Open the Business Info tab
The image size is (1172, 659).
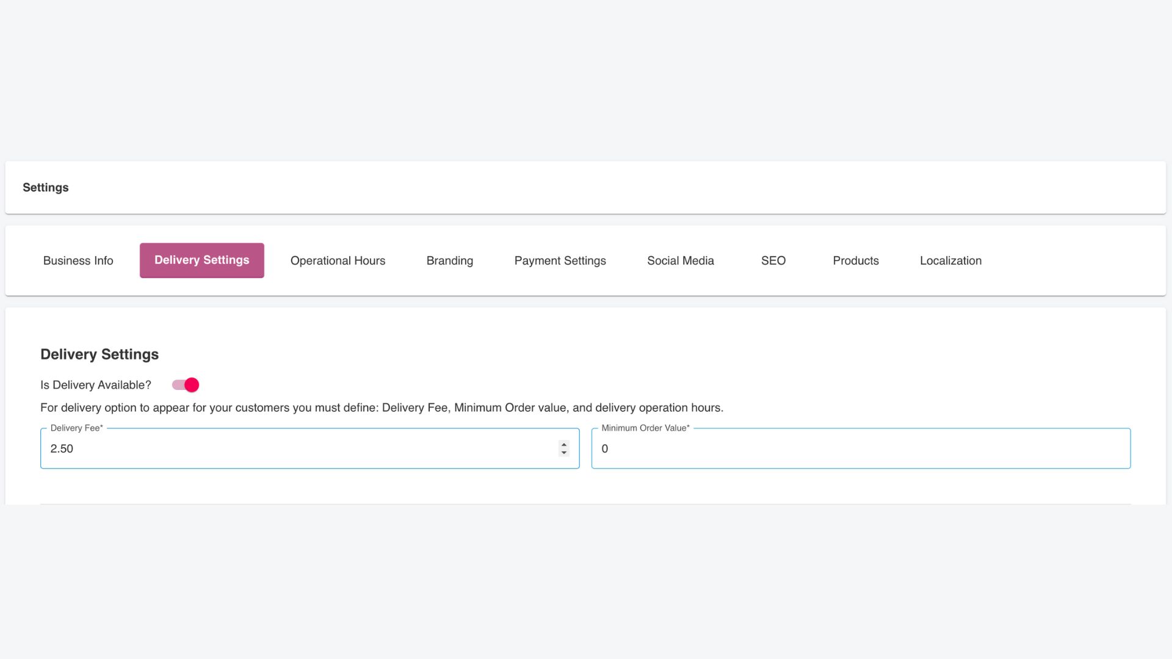(x=78, y=261)
